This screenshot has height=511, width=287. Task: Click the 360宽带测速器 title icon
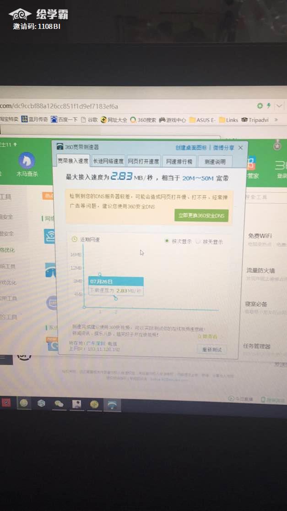[x=60, y=147]
